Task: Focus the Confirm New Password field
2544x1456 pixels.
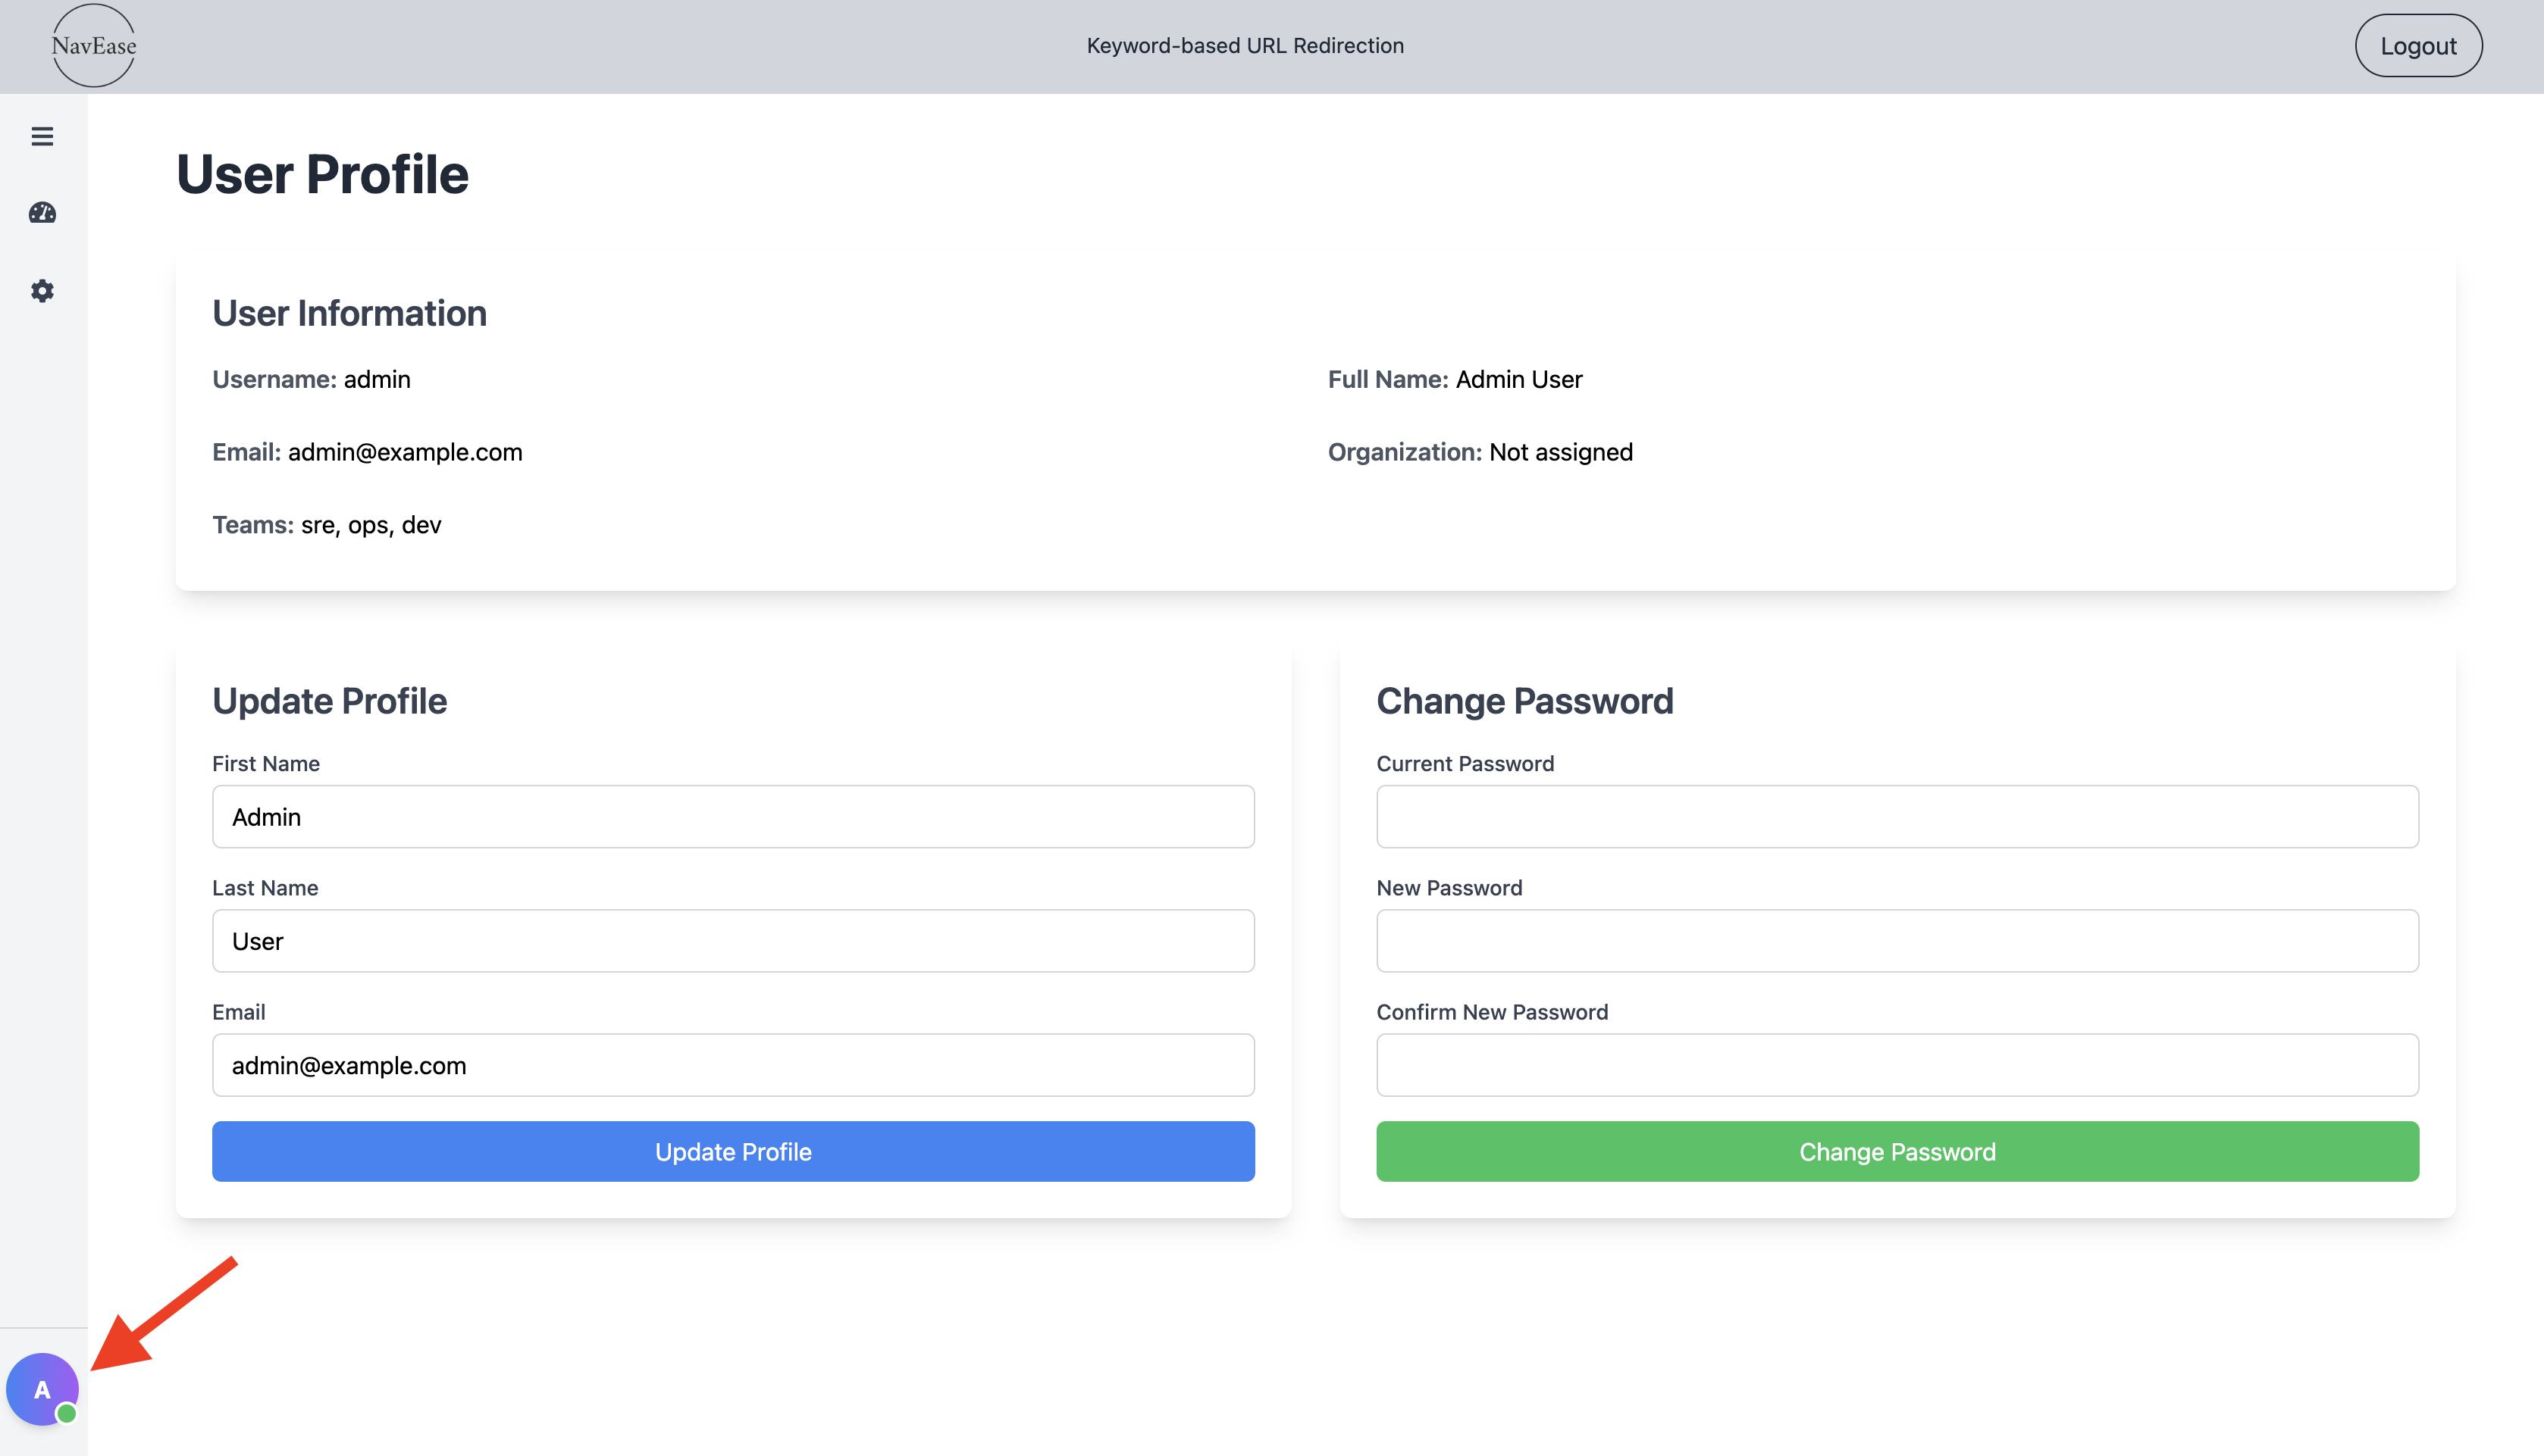Action: point(1897,1065)
